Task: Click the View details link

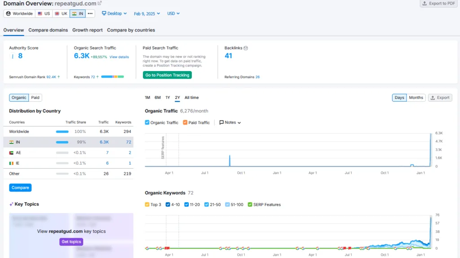Action: (119, 57)
